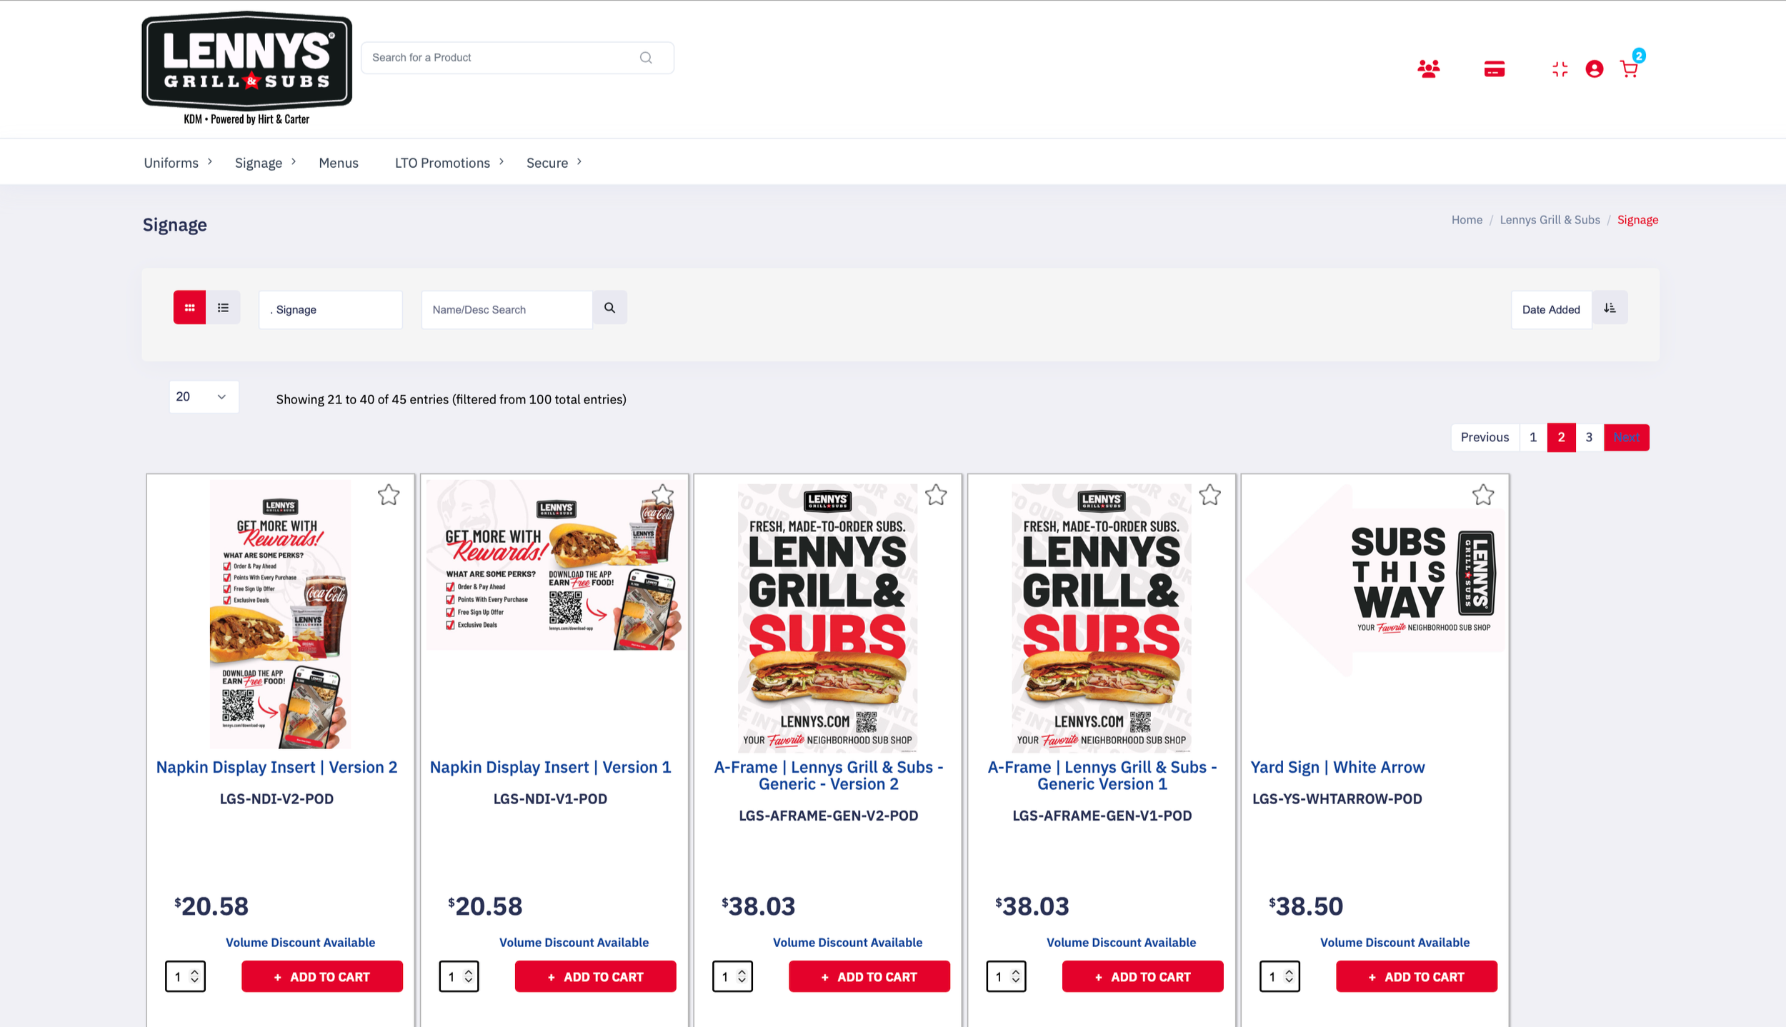This screenshot has width=1786, height=1027.
Task: Click Volume Discount Available for LGS-YS-WHTARROW-POD
Action: point(1395,943)
